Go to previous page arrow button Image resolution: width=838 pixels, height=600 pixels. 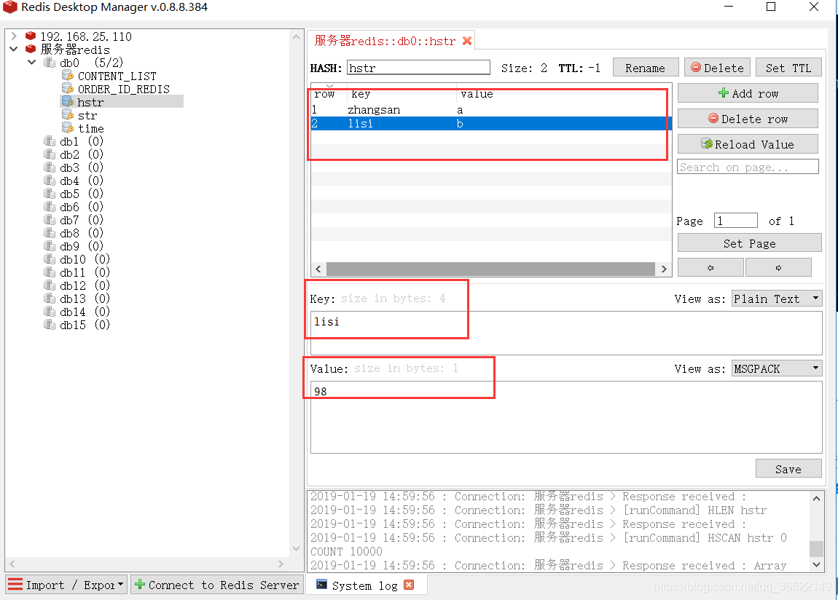pos(710,267)
